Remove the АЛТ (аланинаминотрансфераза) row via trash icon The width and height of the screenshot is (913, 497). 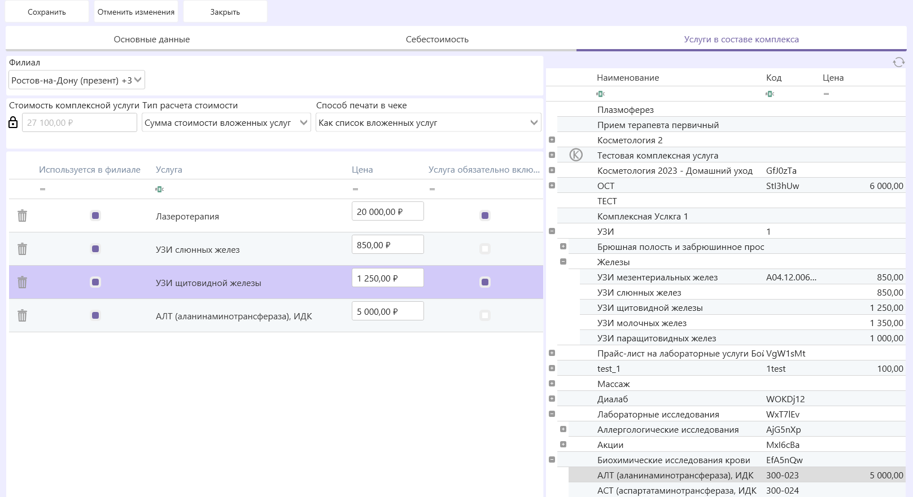click(x=22, y=315)
